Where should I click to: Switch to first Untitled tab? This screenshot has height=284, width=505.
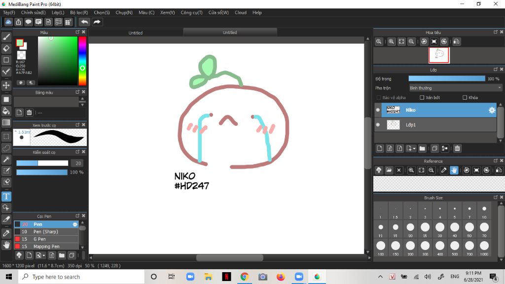pos(136,33)
